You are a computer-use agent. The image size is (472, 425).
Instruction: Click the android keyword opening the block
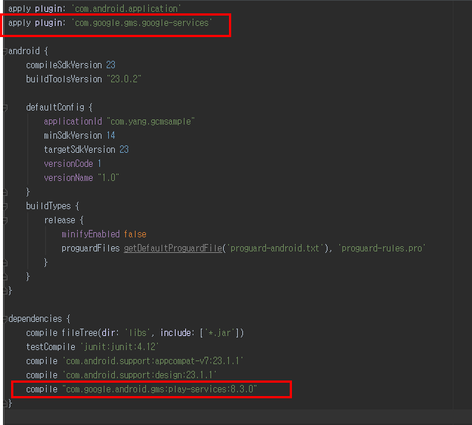(x=24, y=51)
